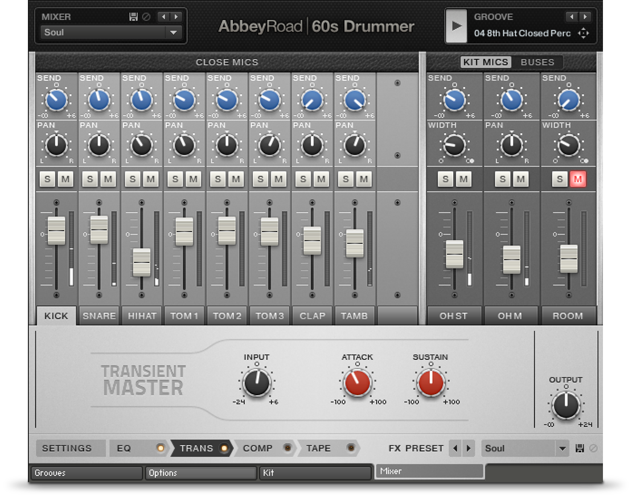Toggle the EQ power LED

point(161,448)
